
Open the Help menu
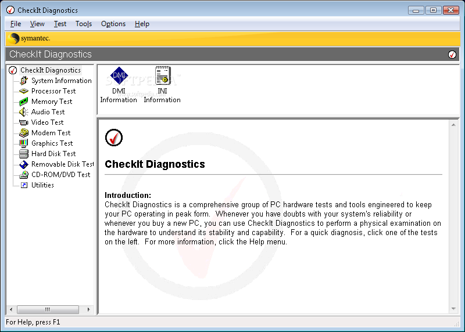pos(142,24)
